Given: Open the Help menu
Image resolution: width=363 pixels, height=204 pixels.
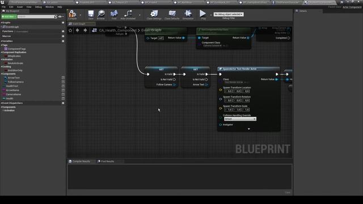Looking at the screenshot, I should coord(60,7).
